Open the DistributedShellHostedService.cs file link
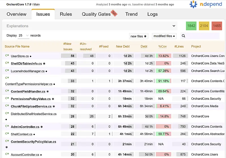Image resolution: width=226 pixels, height=158 pixels. [34, 114]
